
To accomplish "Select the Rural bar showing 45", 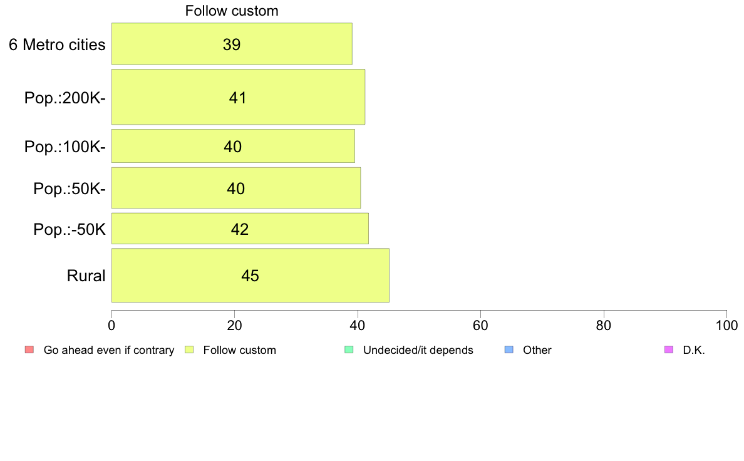I will 251,275.
